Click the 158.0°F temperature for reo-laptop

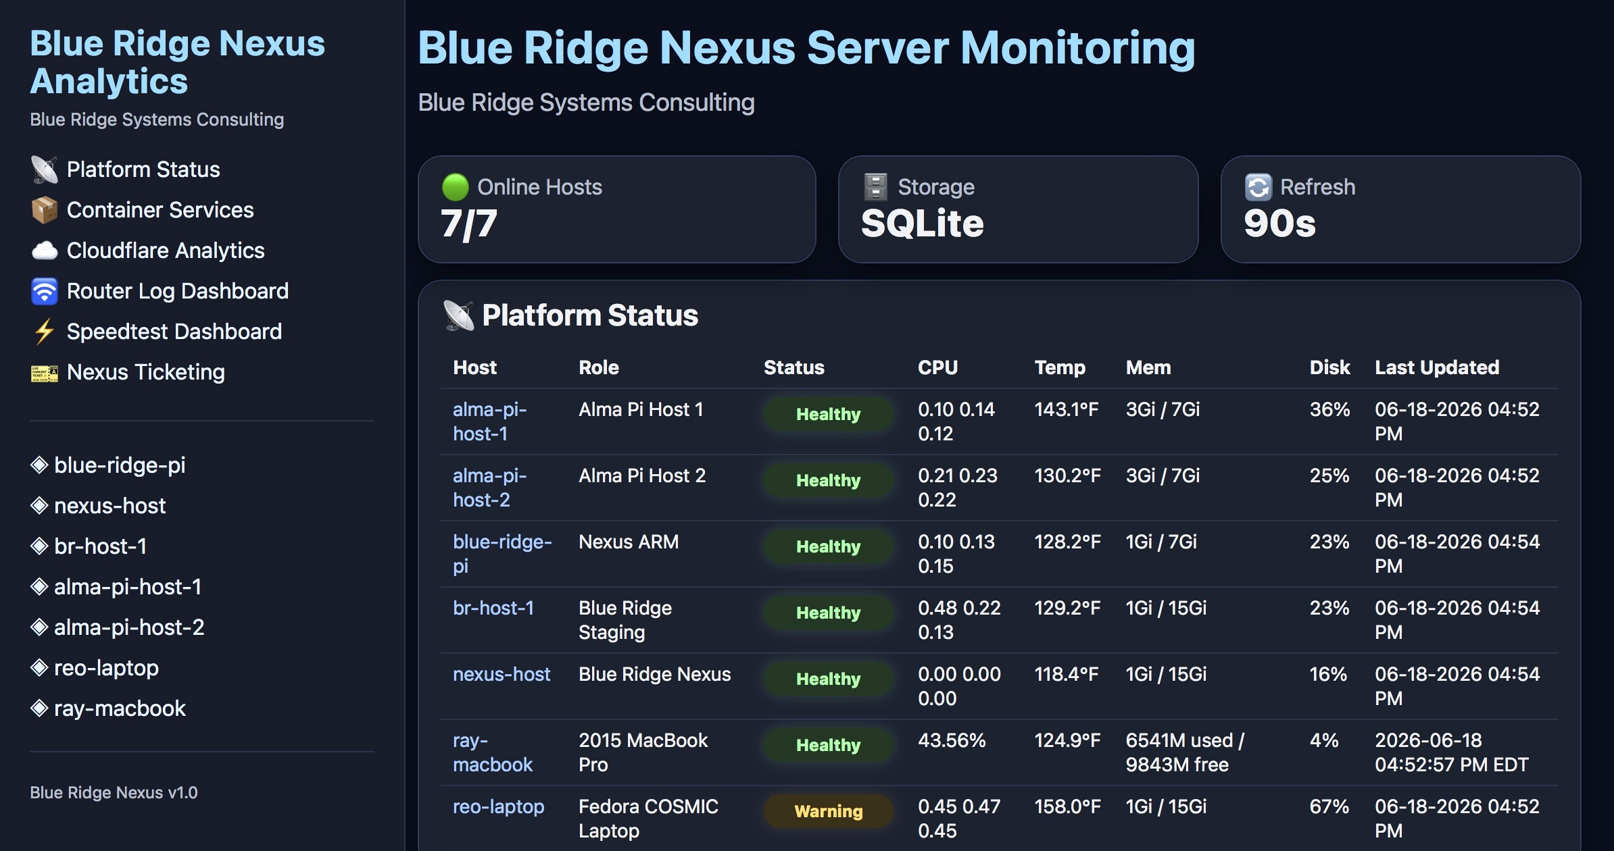tap(1068, 806)
